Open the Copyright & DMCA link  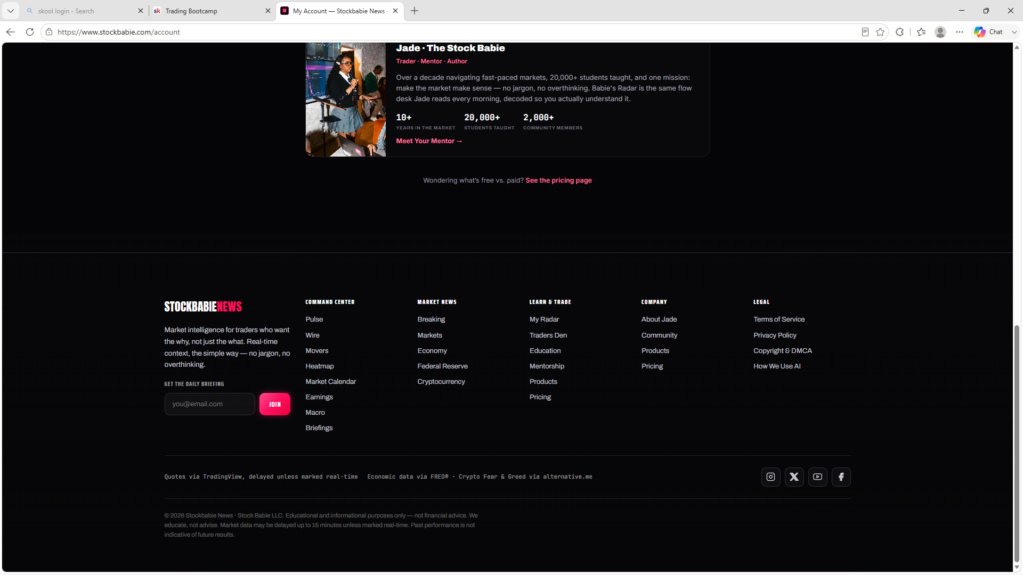pyautogui.click(x=783, y=351)
